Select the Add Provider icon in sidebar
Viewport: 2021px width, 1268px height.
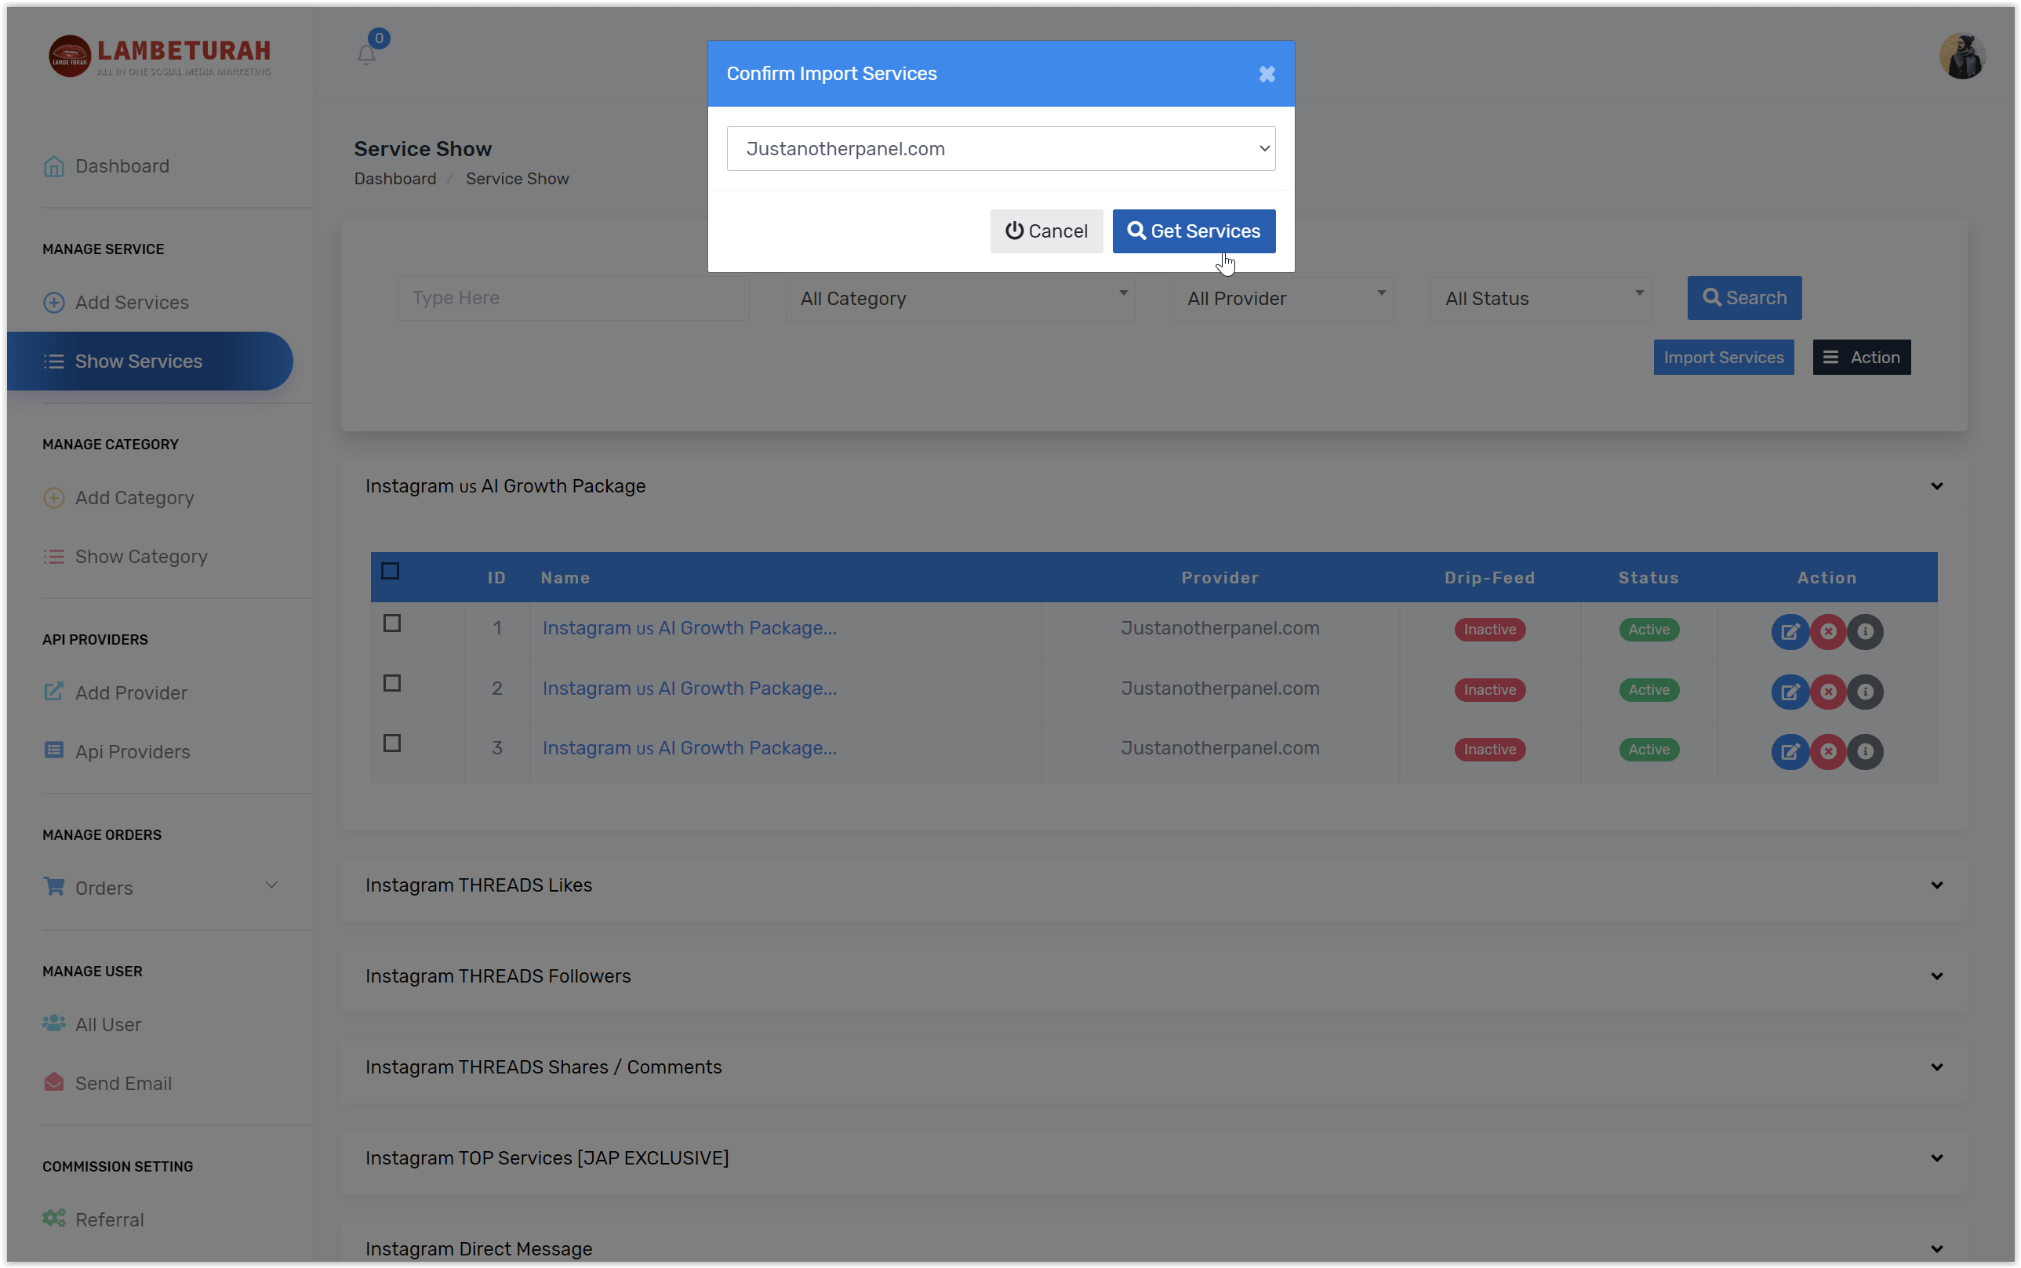(53, 692)
